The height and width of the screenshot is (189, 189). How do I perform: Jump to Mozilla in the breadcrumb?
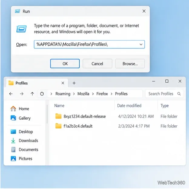coord(83,94)
